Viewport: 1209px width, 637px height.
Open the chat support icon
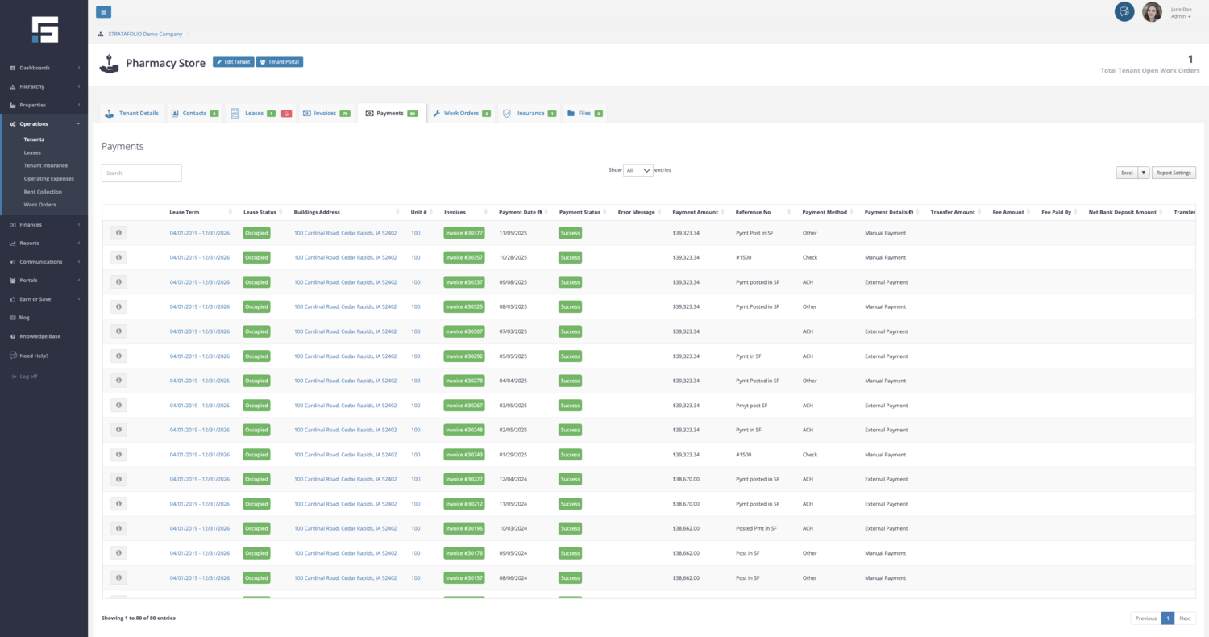click(1124, 11)
